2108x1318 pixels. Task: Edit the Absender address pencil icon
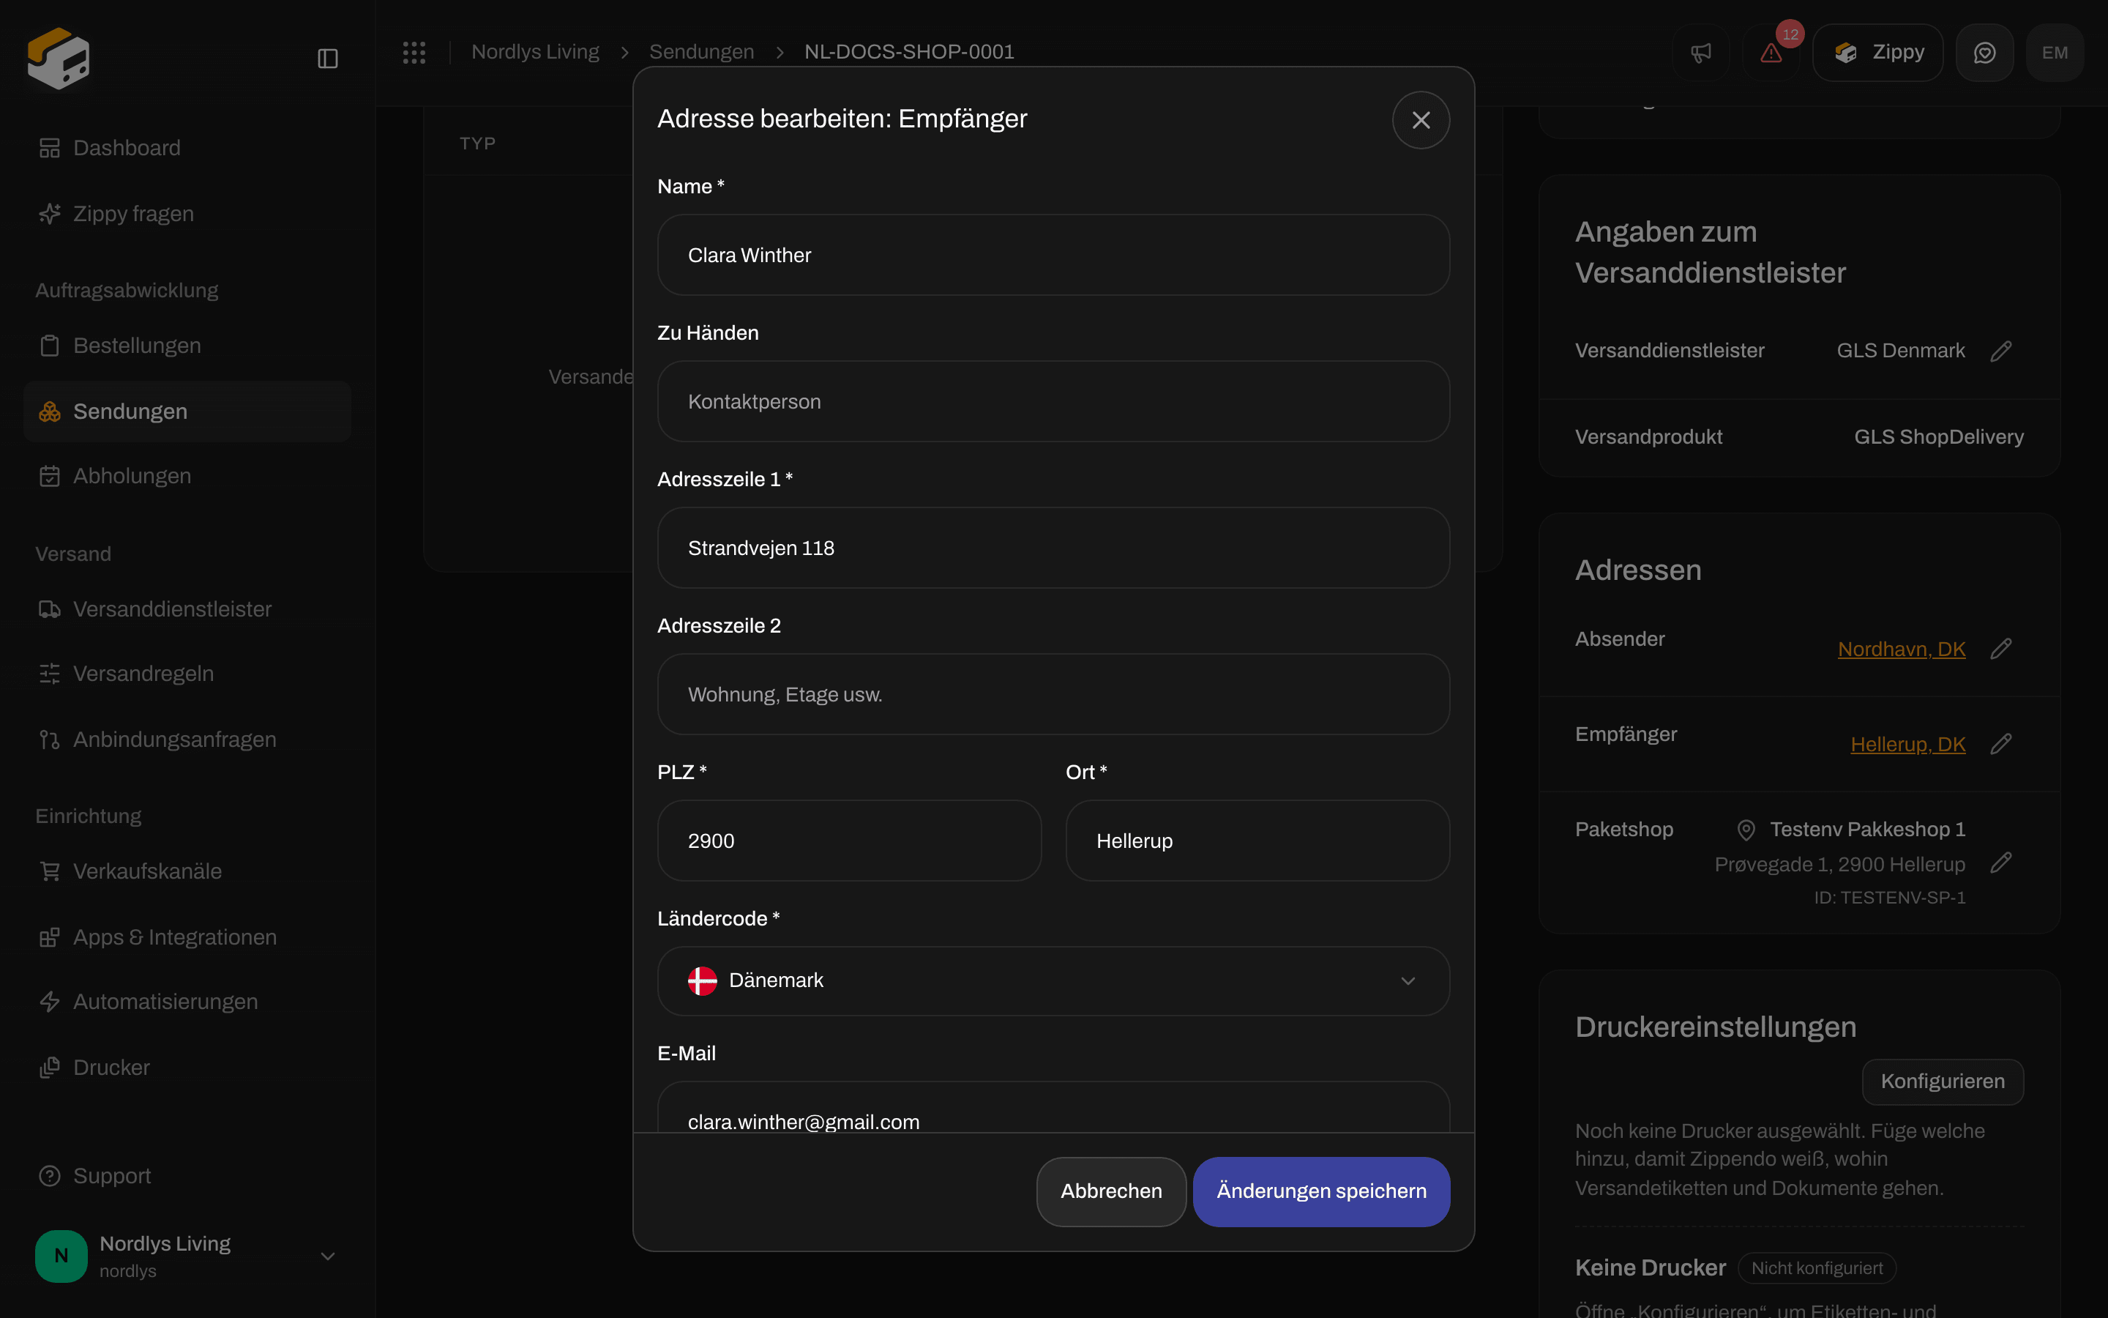tap(2001, 649)
